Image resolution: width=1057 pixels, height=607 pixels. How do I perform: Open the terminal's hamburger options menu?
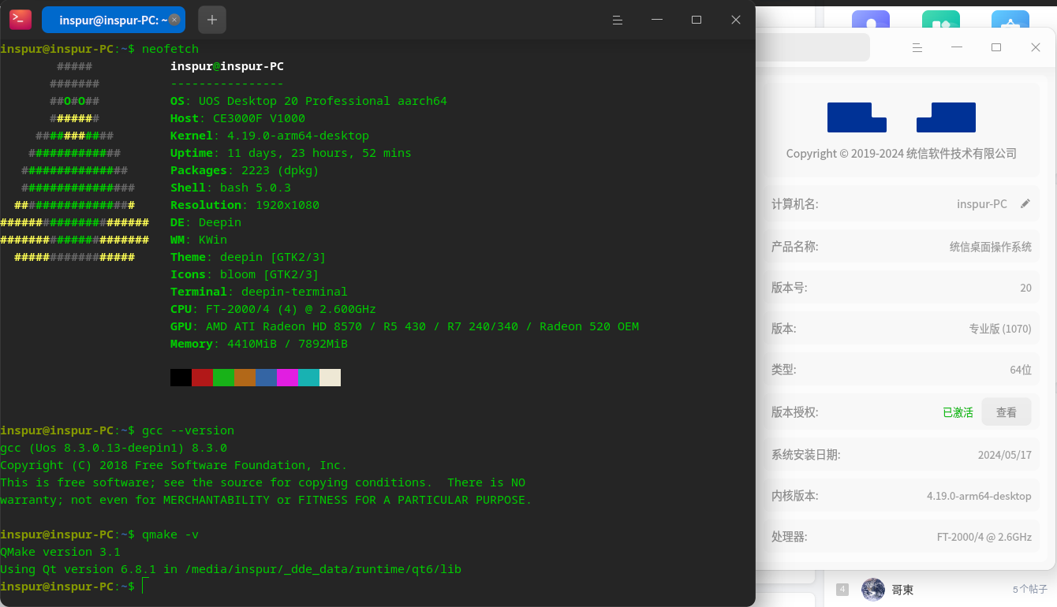tap(618, 20)
